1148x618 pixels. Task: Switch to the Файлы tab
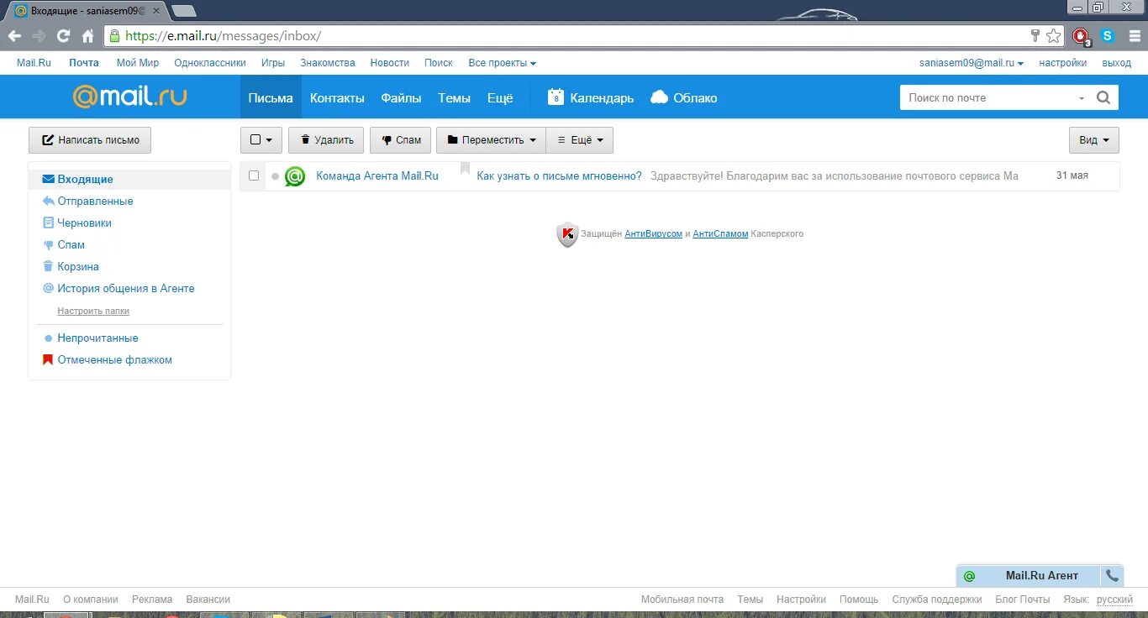401,97
